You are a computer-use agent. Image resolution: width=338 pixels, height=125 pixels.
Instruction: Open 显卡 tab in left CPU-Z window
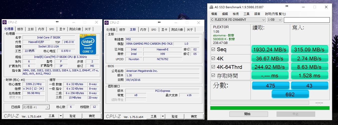point(62,29)
